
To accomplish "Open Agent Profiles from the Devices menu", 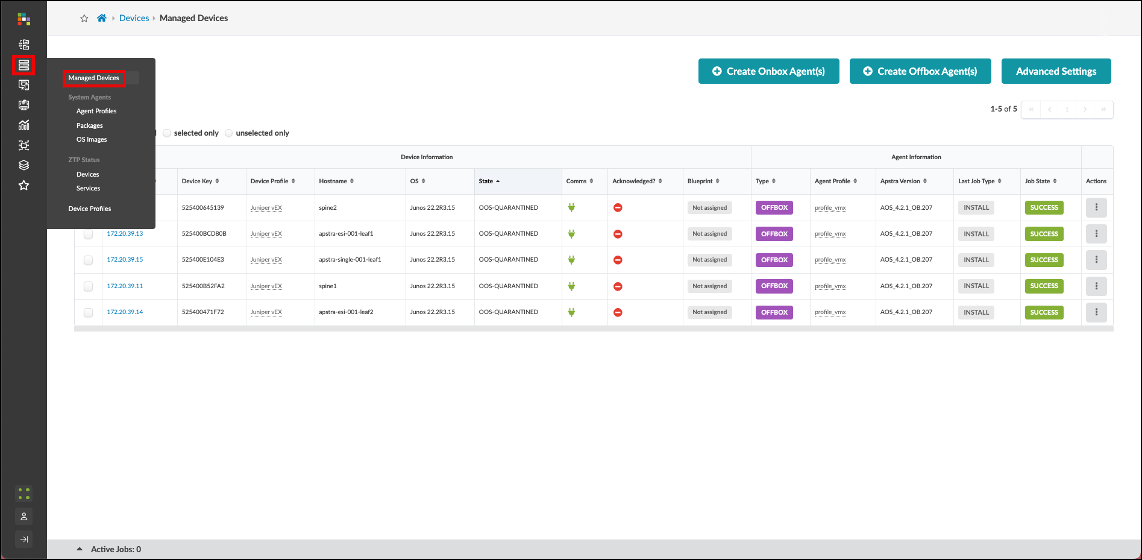I will pos(96,112).
